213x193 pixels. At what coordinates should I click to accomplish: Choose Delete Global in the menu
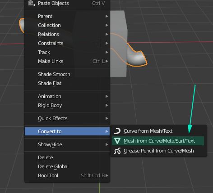coord(67,166)
